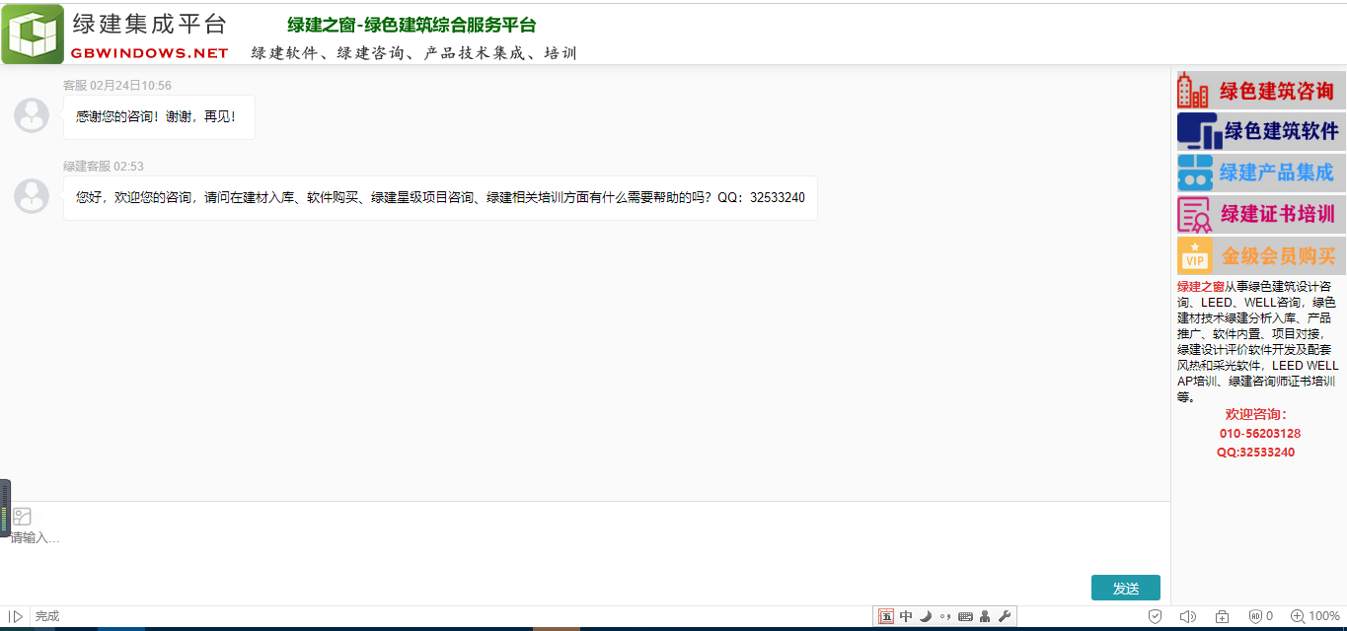Click the first 客服 avatar at top
Image resolution: width=1347 pixels, height=631 pixels.
point(32,115)
